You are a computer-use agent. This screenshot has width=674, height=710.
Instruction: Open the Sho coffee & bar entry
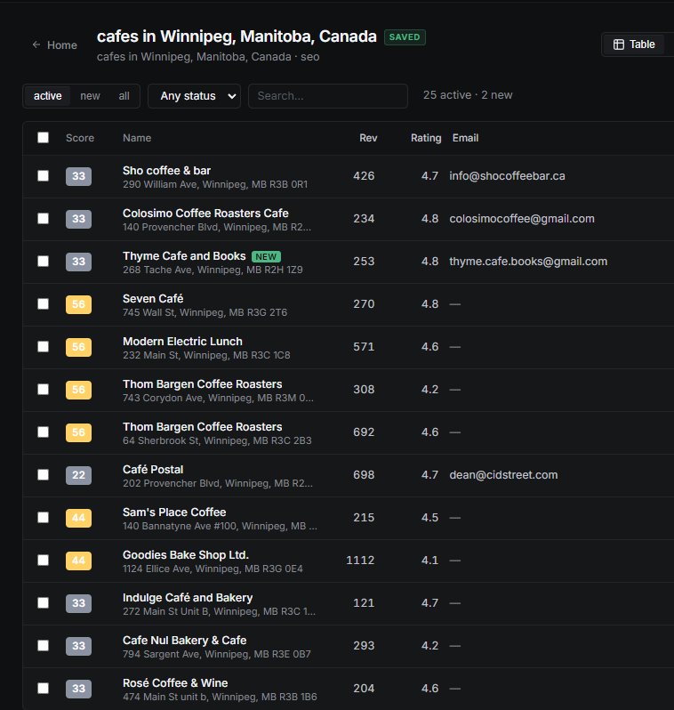[166, 171]
